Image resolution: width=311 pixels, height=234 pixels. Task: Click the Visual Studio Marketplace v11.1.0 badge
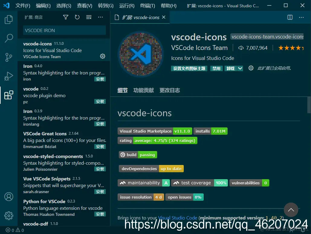[x=155, y=131]
